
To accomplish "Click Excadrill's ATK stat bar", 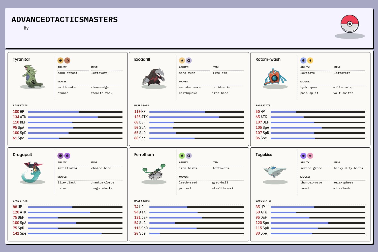I will tap(196, 117).
